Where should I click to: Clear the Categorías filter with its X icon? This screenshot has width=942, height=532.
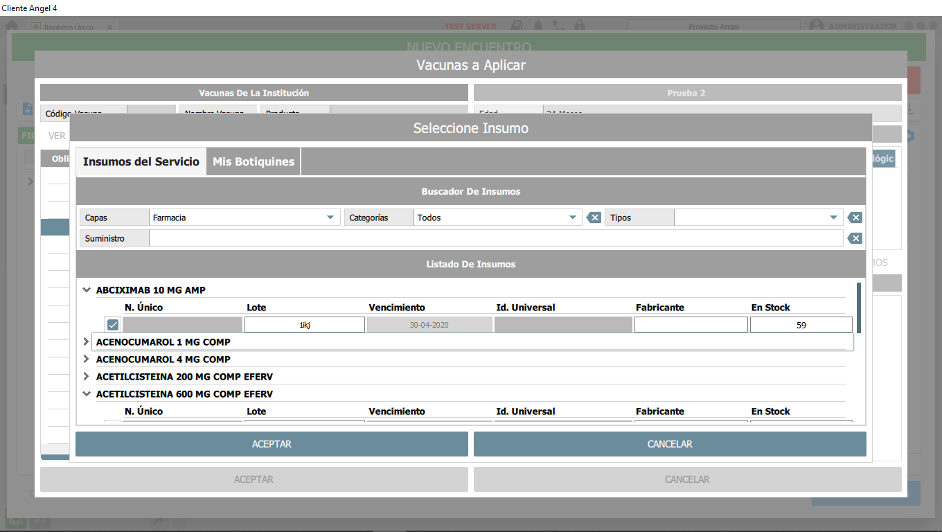click(x=593, y=217)
